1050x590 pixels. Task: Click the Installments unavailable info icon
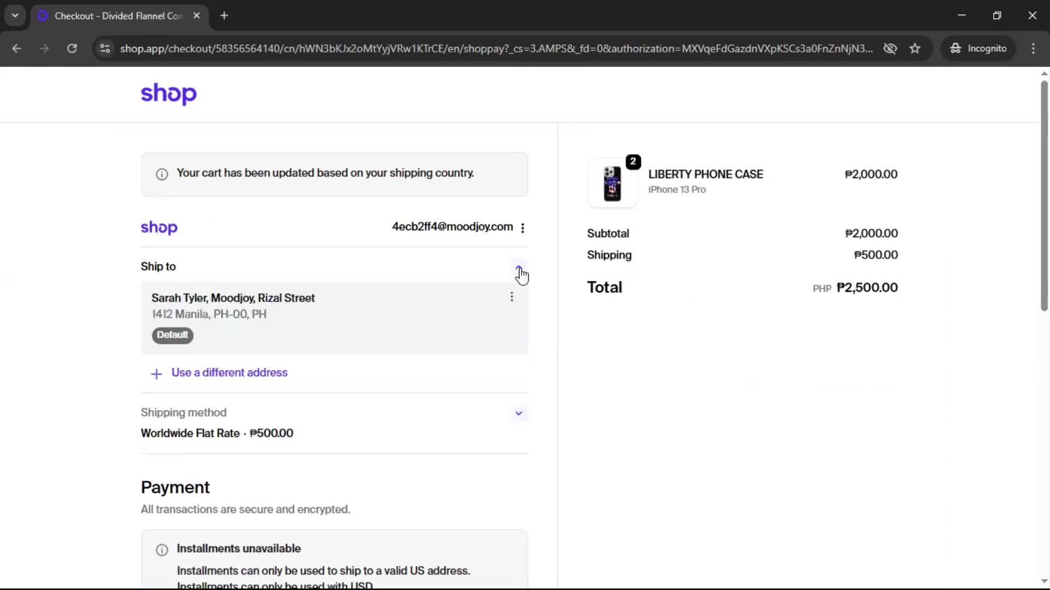162,550
